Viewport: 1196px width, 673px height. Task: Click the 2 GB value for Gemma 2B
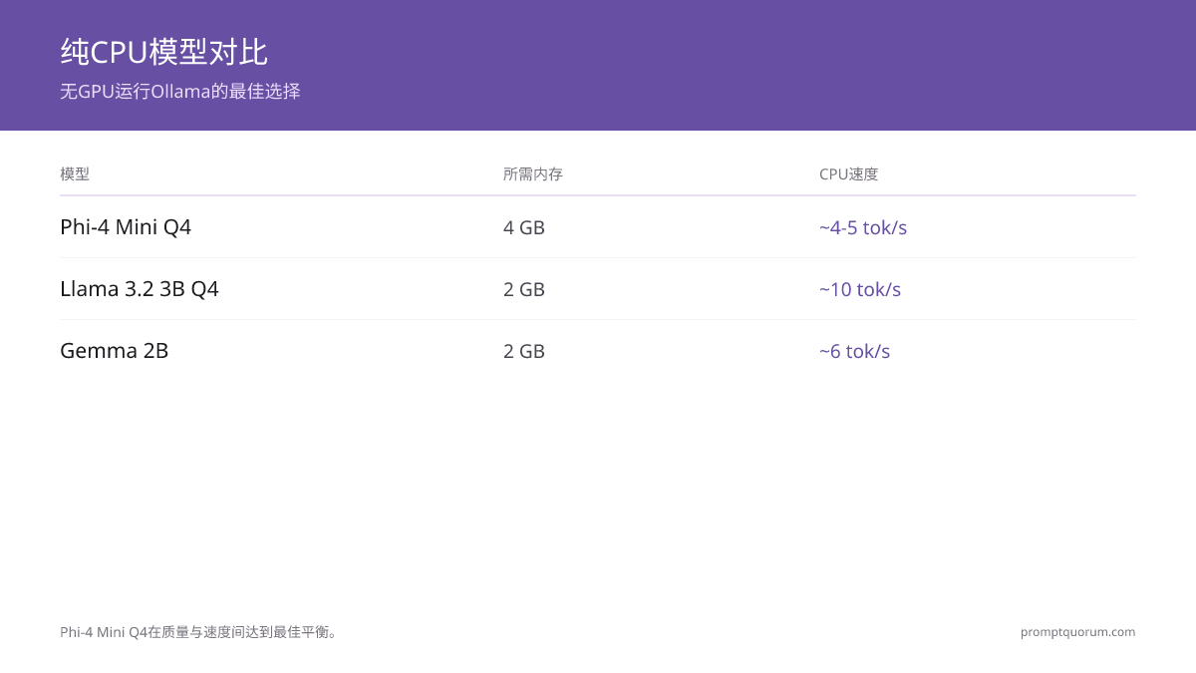(x=524, y=351)
